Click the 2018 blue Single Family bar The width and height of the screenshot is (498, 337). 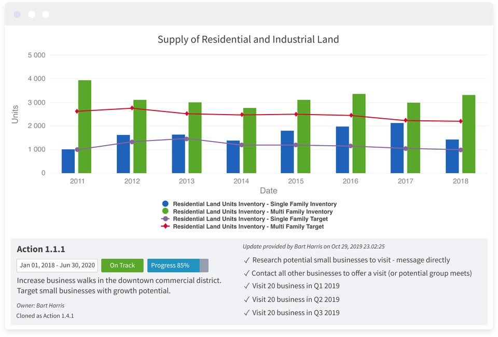452,157
